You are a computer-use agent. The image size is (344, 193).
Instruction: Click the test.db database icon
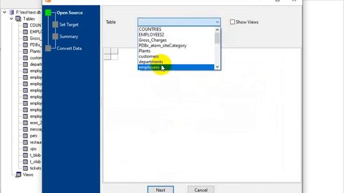[x=12, y=12]
